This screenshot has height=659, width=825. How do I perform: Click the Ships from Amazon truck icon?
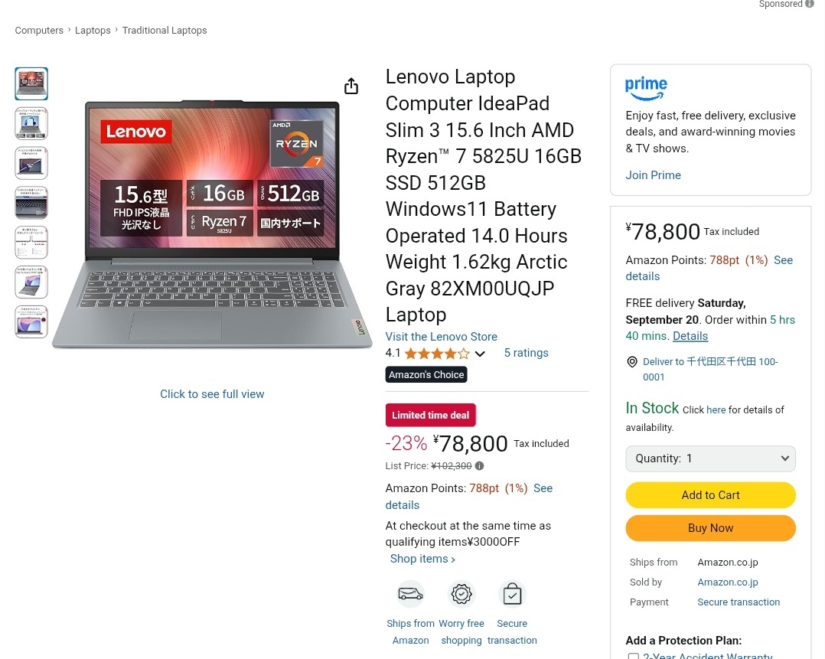pos(410,594)
